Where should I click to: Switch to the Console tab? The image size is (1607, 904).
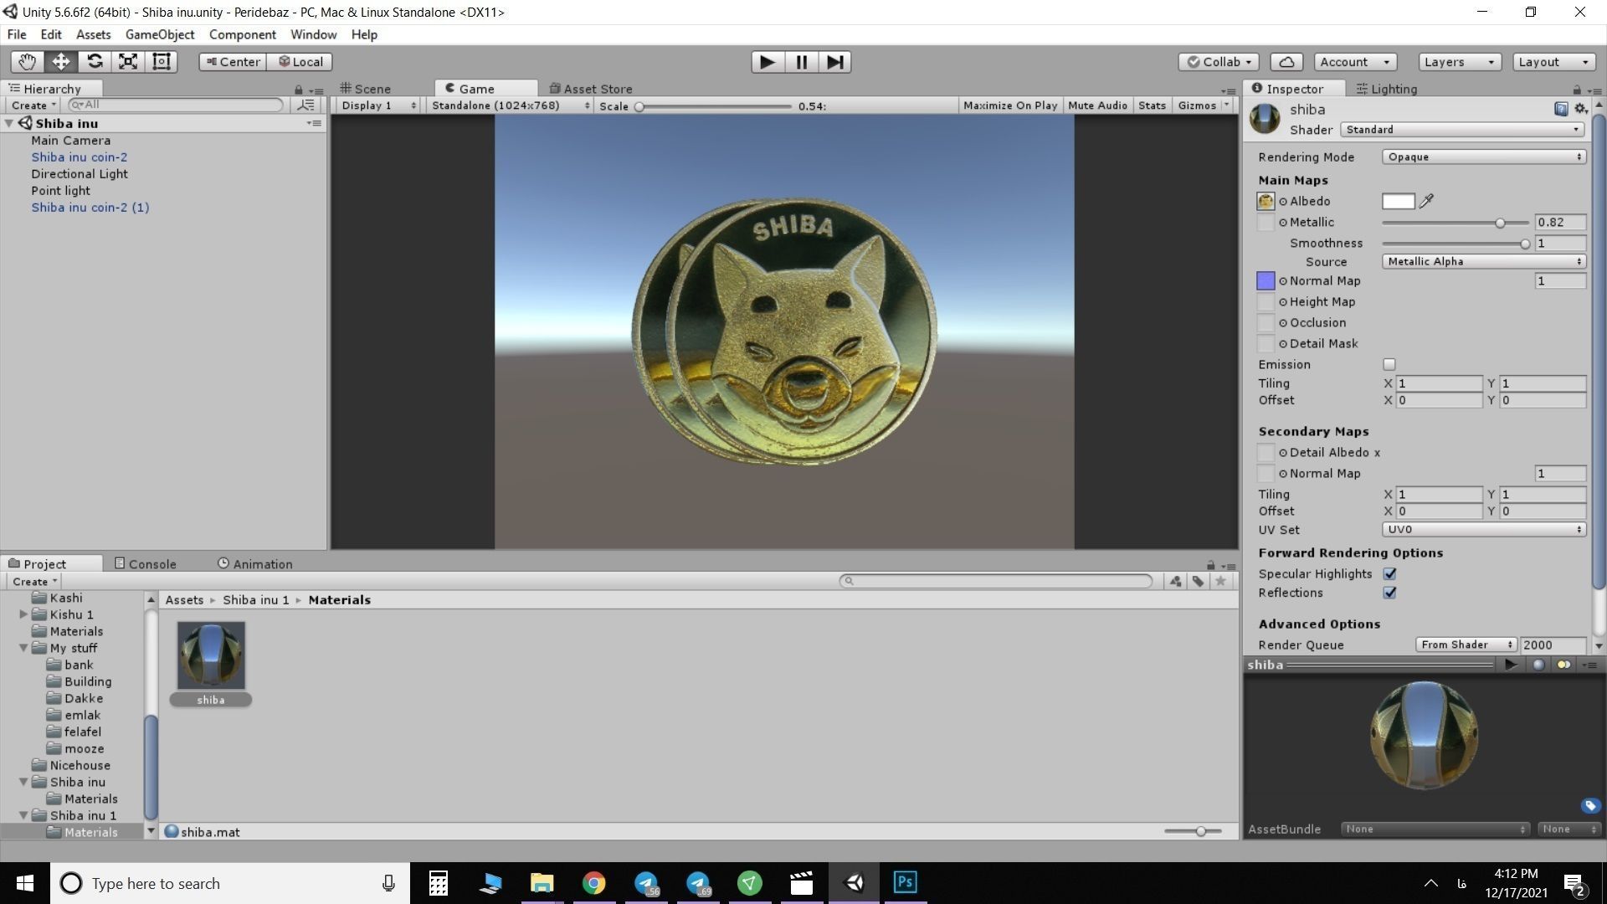coord(145,564)
